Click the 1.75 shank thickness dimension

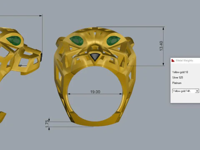[x=47, y=123]
